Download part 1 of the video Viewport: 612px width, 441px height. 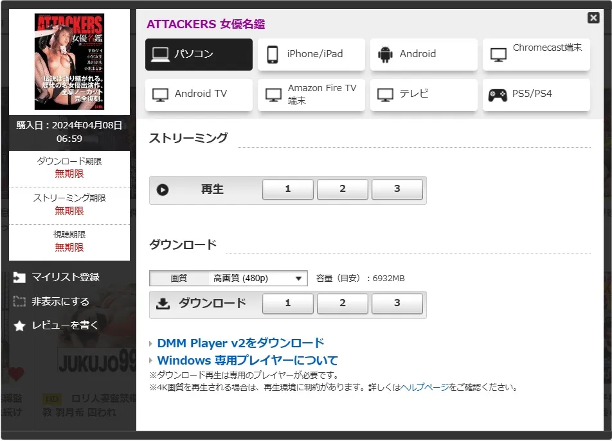[287, 304]
